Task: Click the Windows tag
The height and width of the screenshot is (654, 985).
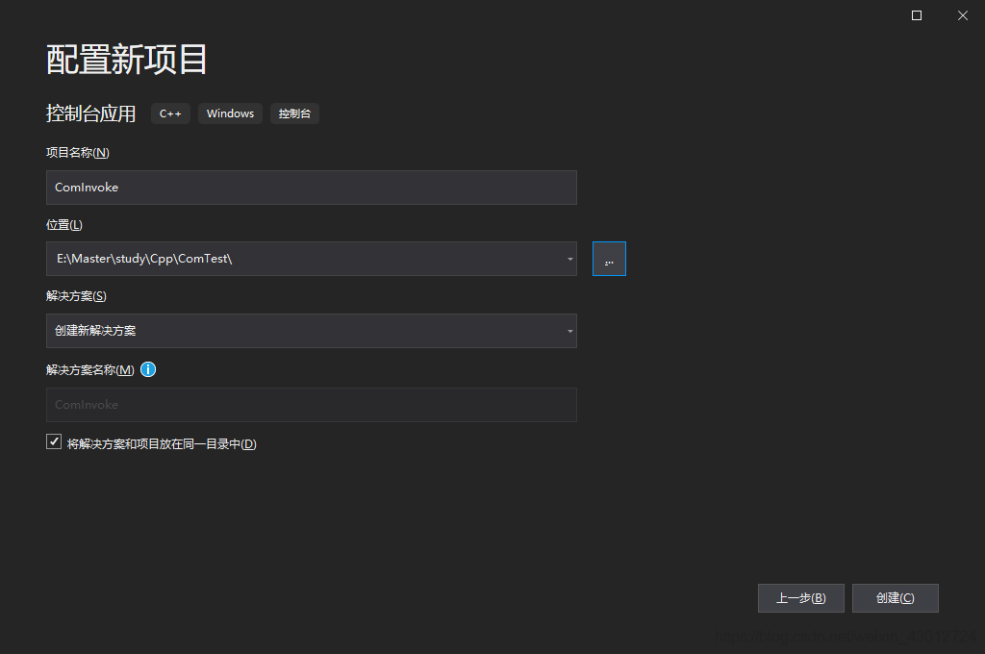Action: (x=231, y=113)
